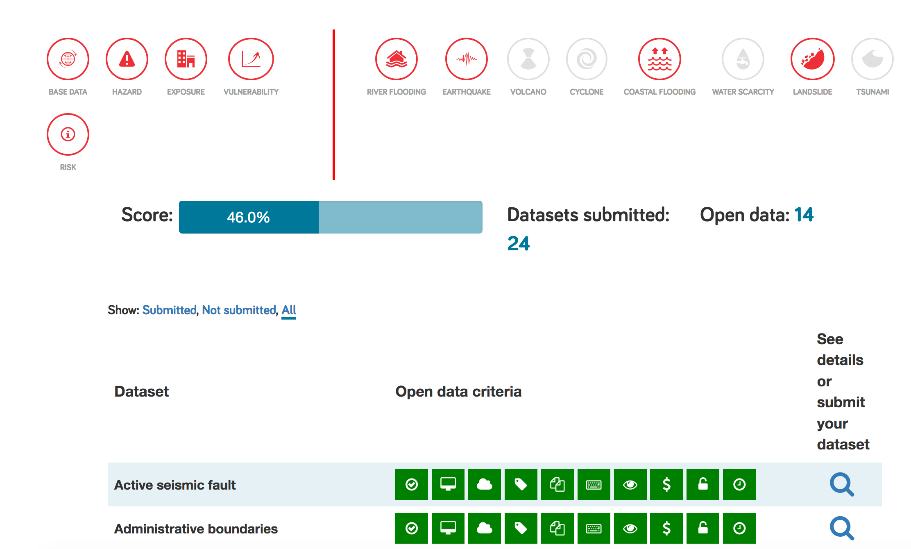Toggle the Landslide hazard icon
This screenshot has height=549, width=911.
pyautogui.click(x=813, y=59)
